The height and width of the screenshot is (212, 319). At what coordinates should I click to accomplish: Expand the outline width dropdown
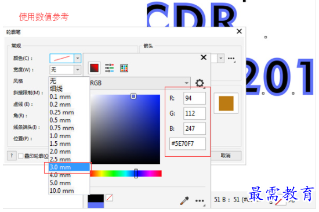(78, 70)
